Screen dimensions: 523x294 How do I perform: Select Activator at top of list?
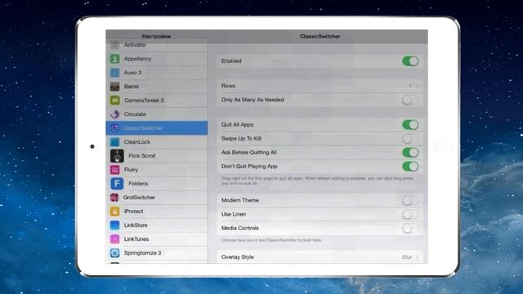(157, 46)
